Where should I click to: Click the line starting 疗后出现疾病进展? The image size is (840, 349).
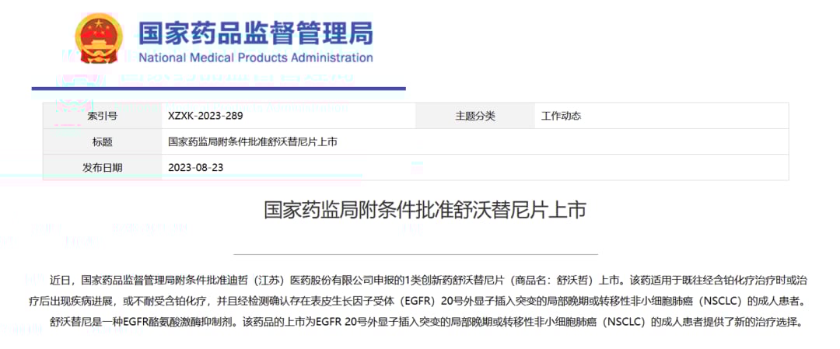(x=417, y=302)
